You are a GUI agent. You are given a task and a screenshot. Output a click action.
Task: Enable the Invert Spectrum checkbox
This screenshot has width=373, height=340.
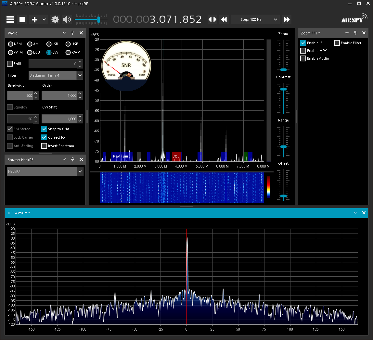coord(44,146)
